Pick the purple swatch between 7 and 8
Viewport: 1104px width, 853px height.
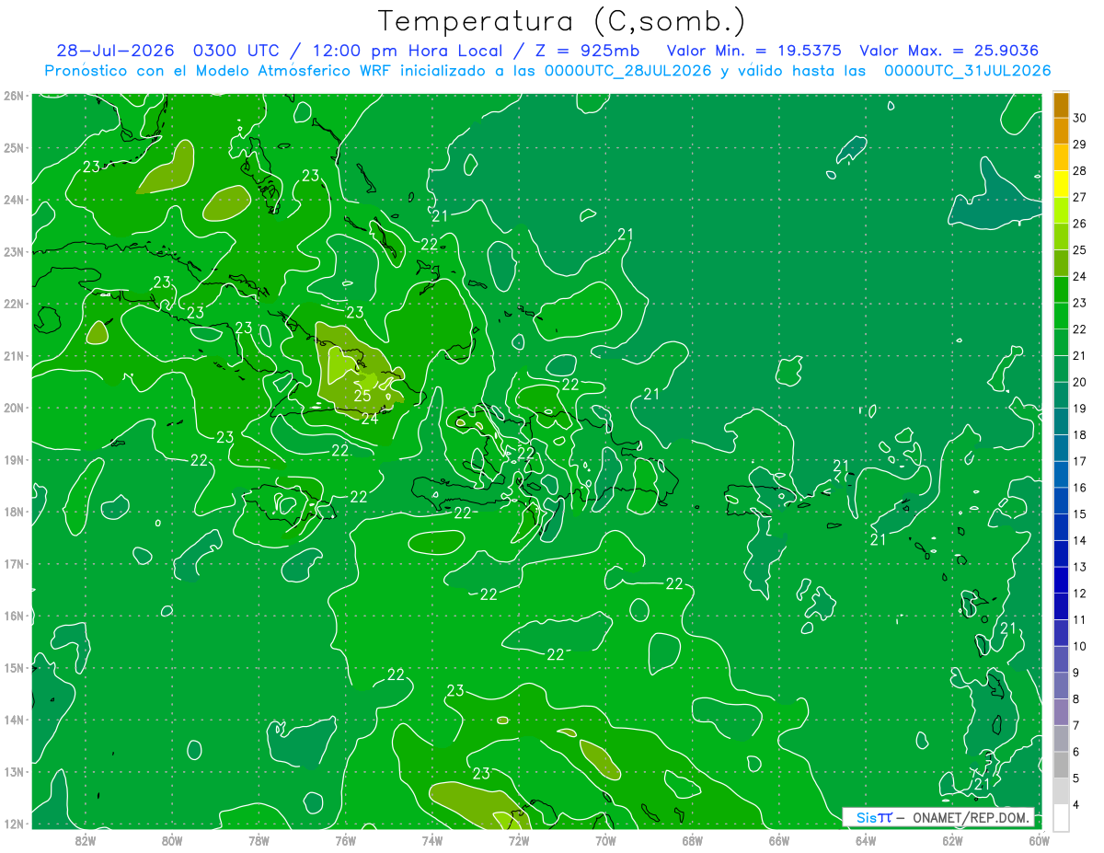coord(1061,712)
